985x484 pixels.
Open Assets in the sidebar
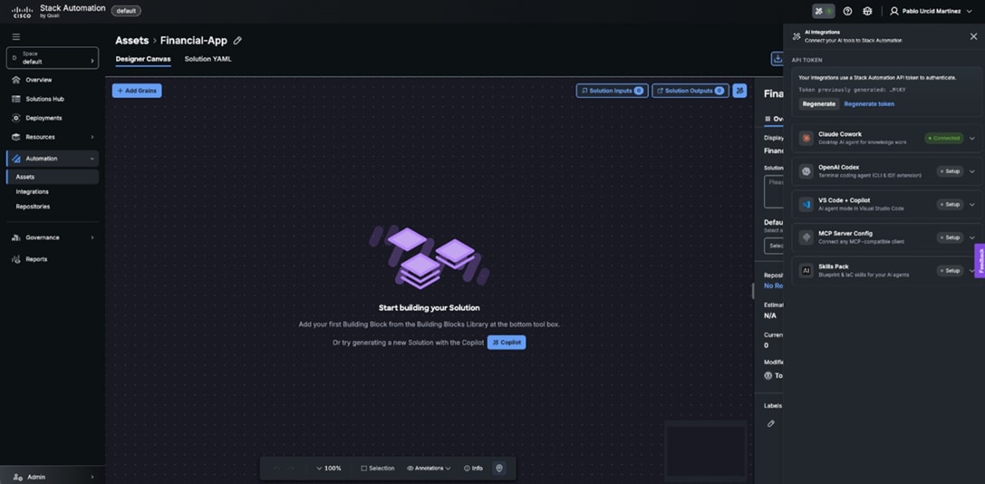tap(53, 177)
